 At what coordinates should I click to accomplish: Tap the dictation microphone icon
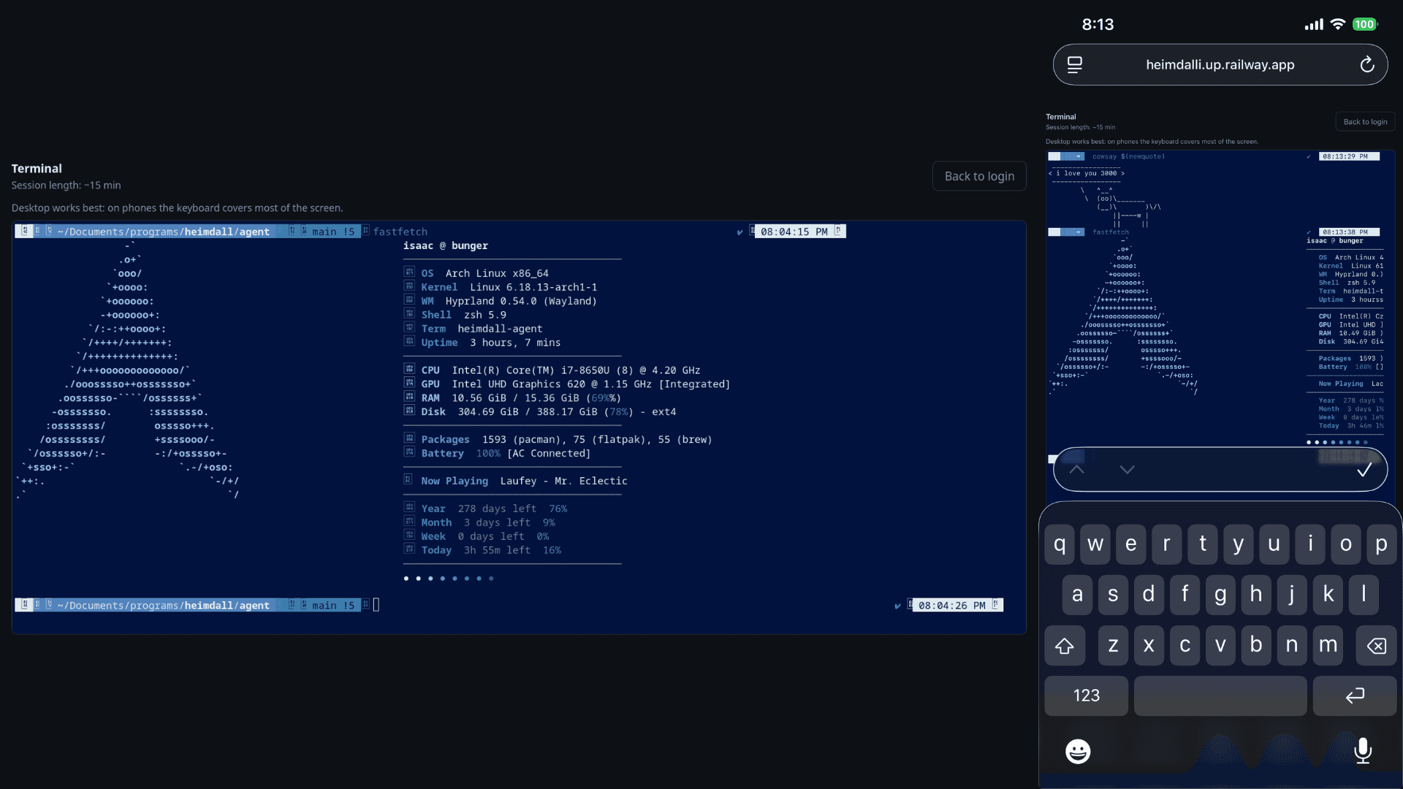pyautogui.click(x=1363, y=750)
